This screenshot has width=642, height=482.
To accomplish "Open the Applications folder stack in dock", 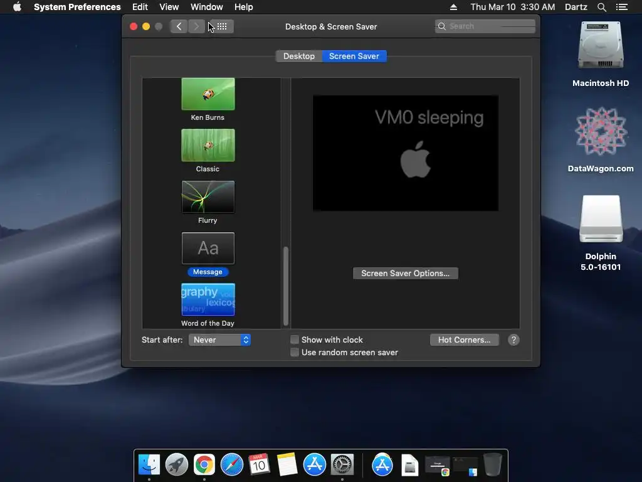I will pyautogui.click(x=382, y=465).
